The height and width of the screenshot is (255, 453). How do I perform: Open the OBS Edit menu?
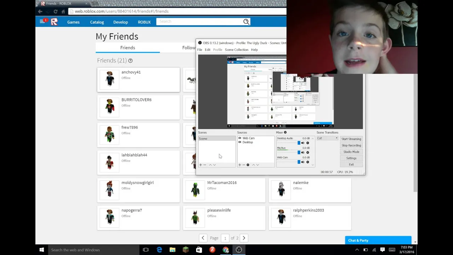207,50
